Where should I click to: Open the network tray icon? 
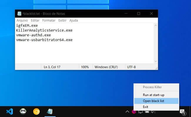[x=140, y=112]
